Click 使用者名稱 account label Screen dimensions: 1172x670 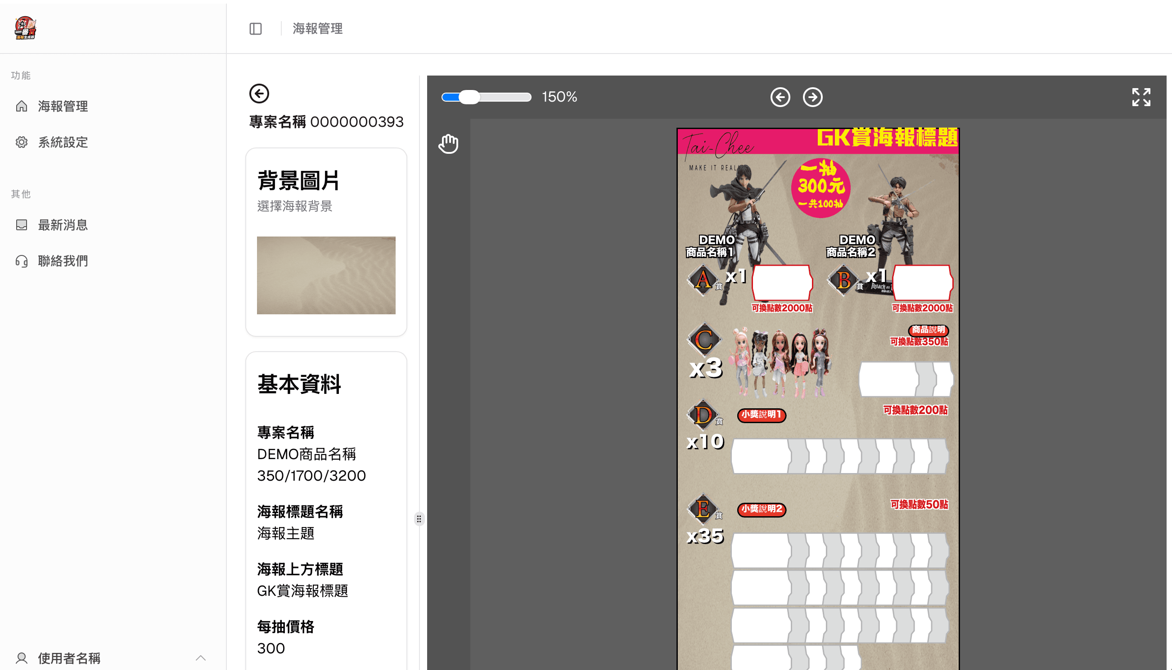click(69, 658)
